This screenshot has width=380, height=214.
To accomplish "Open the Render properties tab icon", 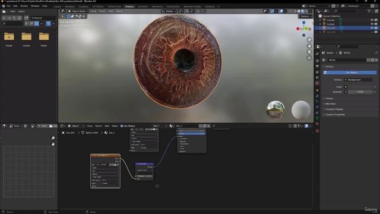I will coord(317,60).
